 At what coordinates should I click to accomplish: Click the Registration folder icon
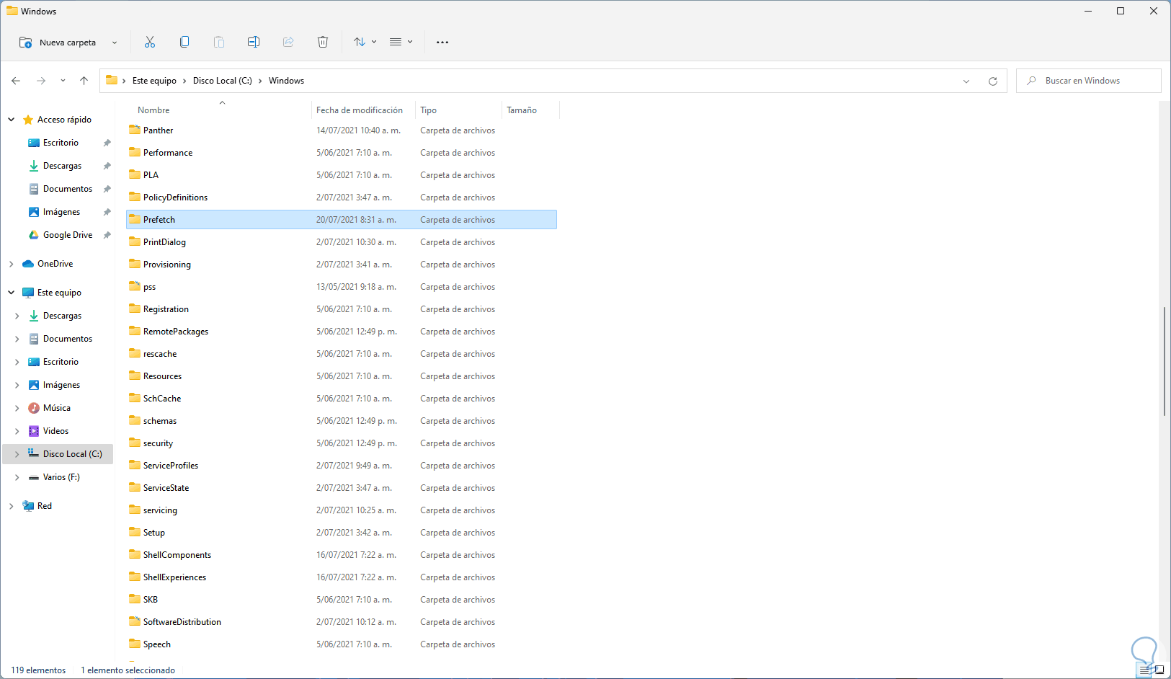[x=135, y=309]
